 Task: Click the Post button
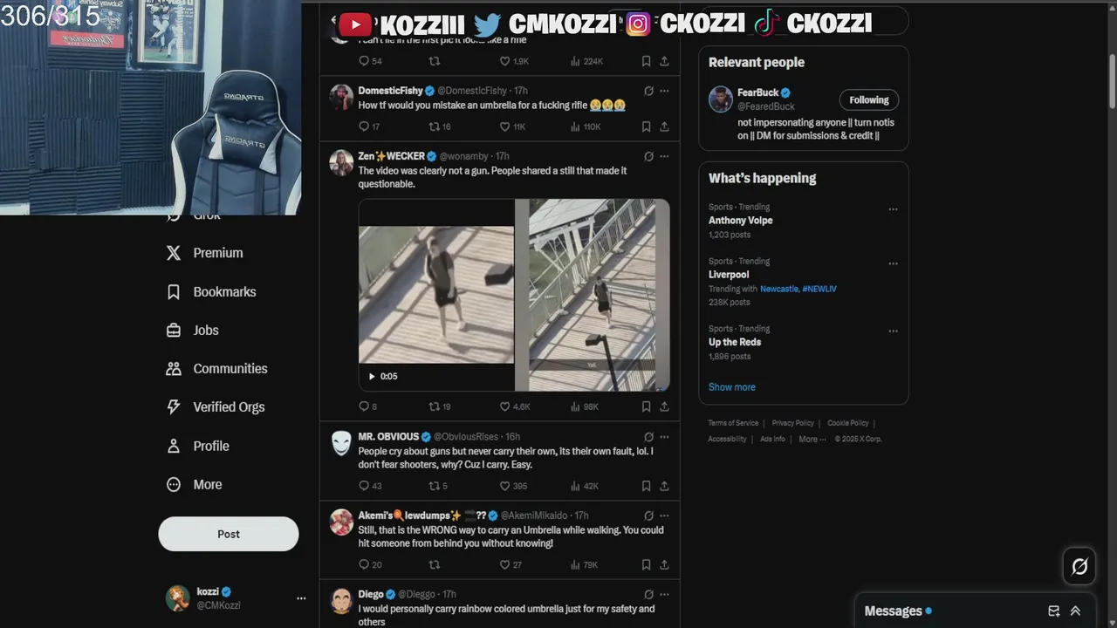(229, 534)
